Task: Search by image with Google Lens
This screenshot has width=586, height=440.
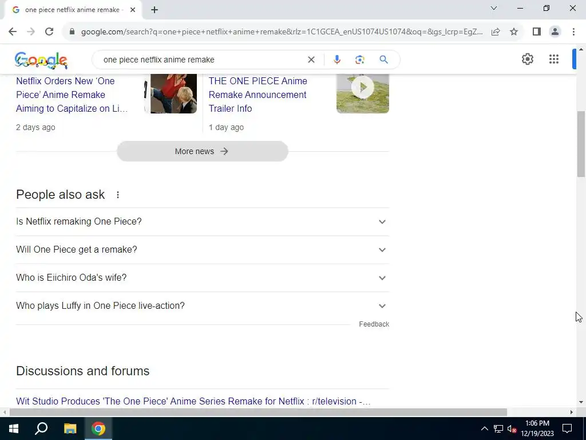Action: coord(359,60)
